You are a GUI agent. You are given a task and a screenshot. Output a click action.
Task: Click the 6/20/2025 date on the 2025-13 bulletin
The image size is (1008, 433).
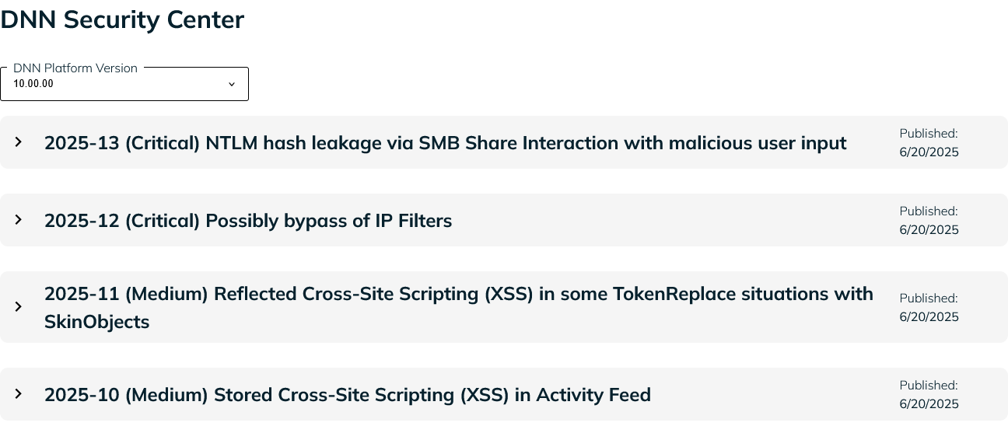(929, 152)
